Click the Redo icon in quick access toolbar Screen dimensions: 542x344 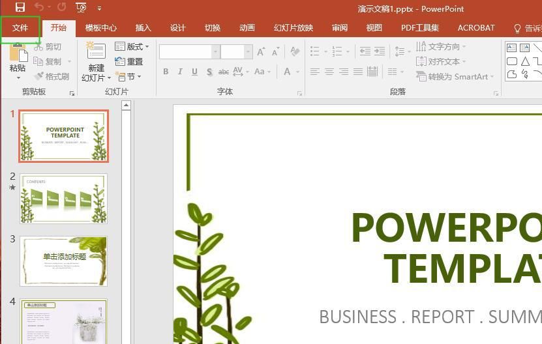tap(61, 7)
